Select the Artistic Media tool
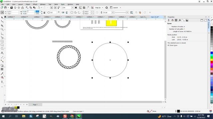The height and width of the screenshot is (119, 213). [x=2, y=37]
